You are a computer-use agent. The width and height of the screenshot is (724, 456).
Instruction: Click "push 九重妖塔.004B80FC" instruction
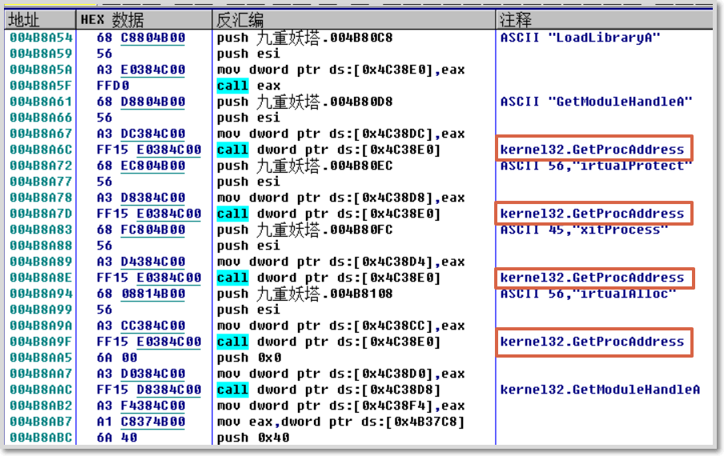click(305, 230)
